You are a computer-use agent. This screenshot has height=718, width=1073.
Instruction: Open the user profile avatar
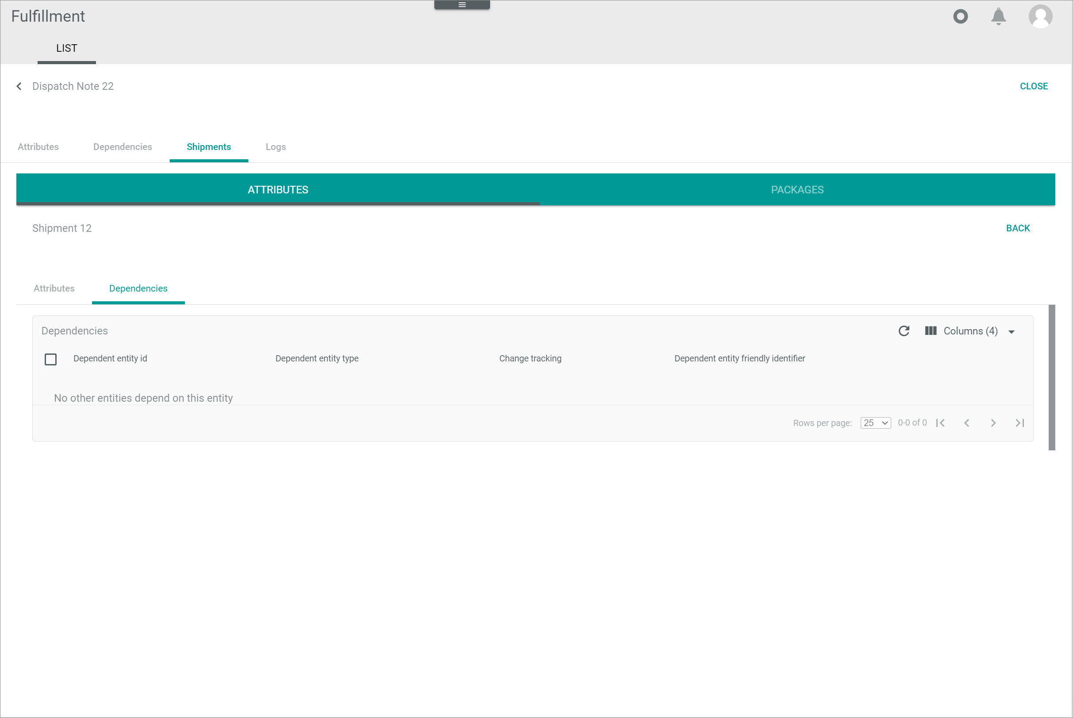pyautogui.click(x=1041, y=16)
